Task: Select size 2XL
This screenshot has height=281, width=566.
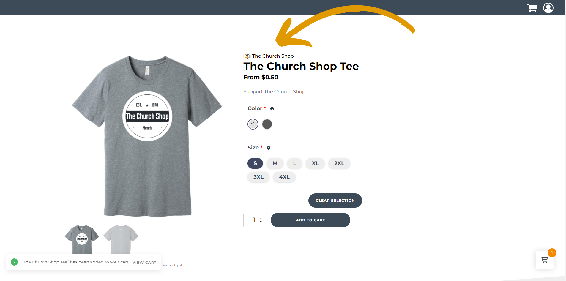Action: tap(339, 163)
